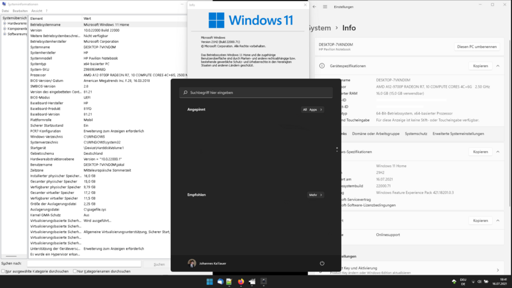This screenshot has width=512, height=288.
Task: Go back using the Einstellungen back arrow
Action: (314, 7)
